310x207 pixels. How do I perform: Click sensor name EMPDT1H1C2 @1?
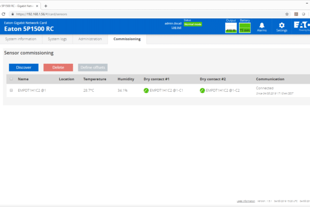click(32, 90)
